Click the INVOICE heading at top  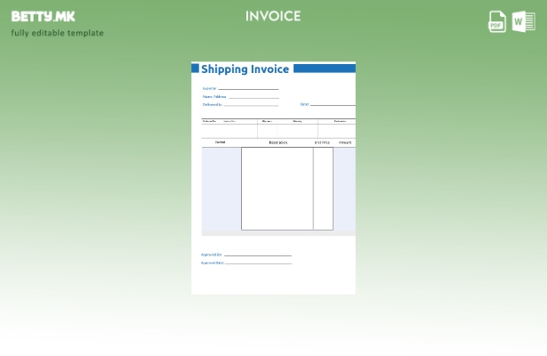tap(273, 16)
